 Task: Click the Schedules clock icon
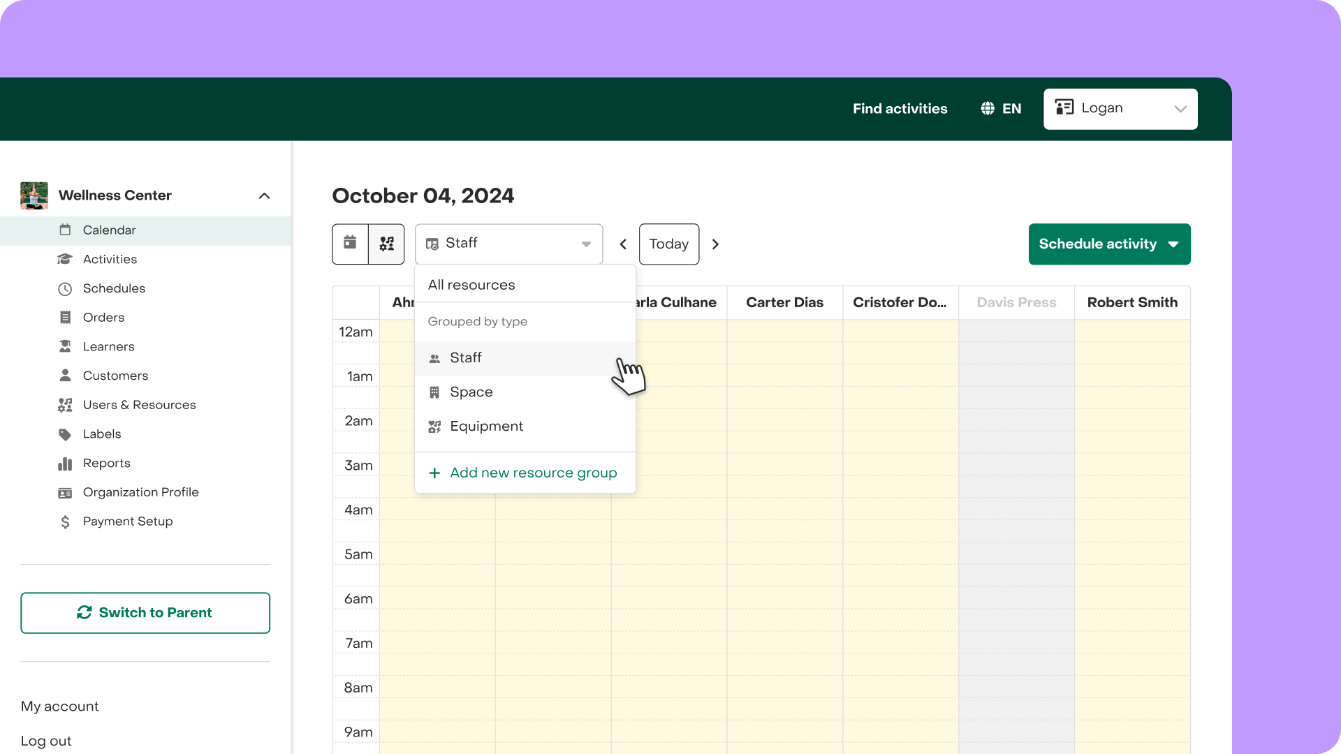tap(65, 289)
